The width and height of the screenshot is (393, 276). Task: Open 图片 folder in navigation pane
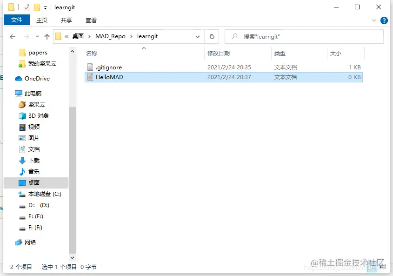tap(34, 138)
